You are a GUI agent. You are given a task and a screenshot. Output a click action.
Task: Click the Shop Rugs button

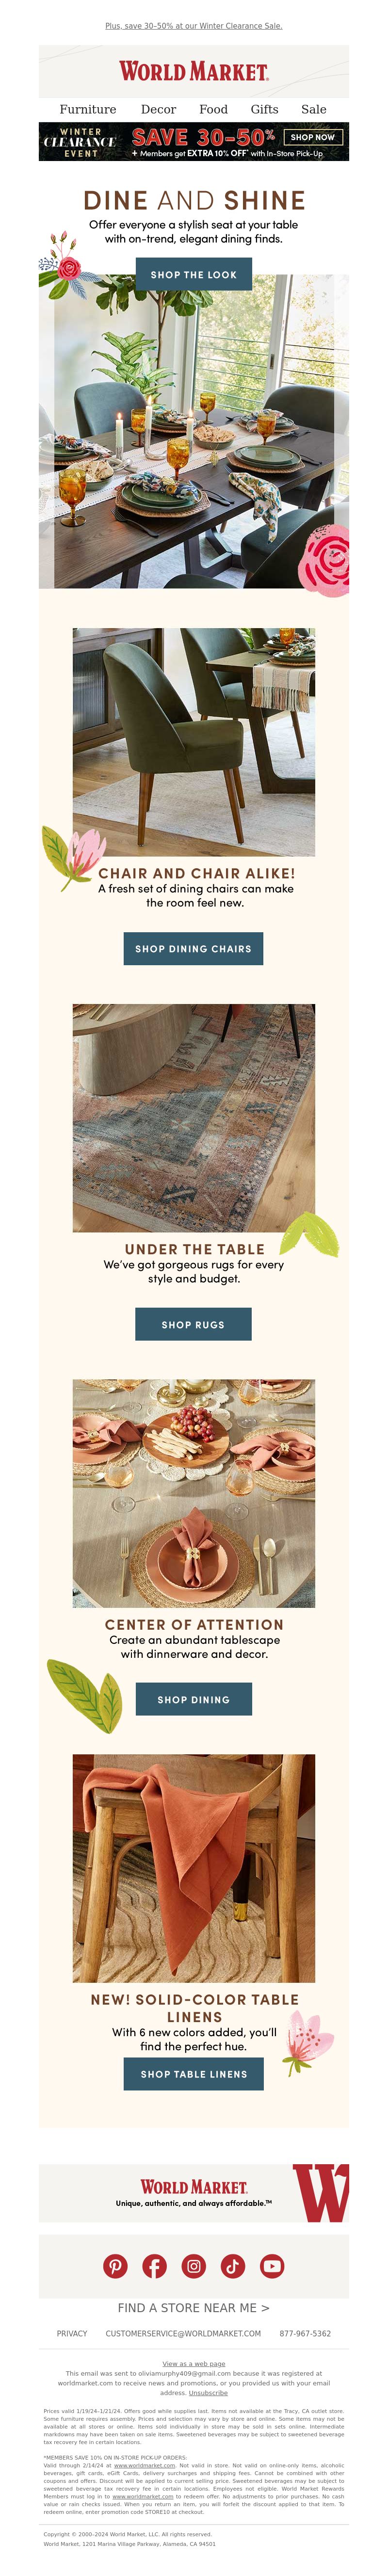[193, 1324]
